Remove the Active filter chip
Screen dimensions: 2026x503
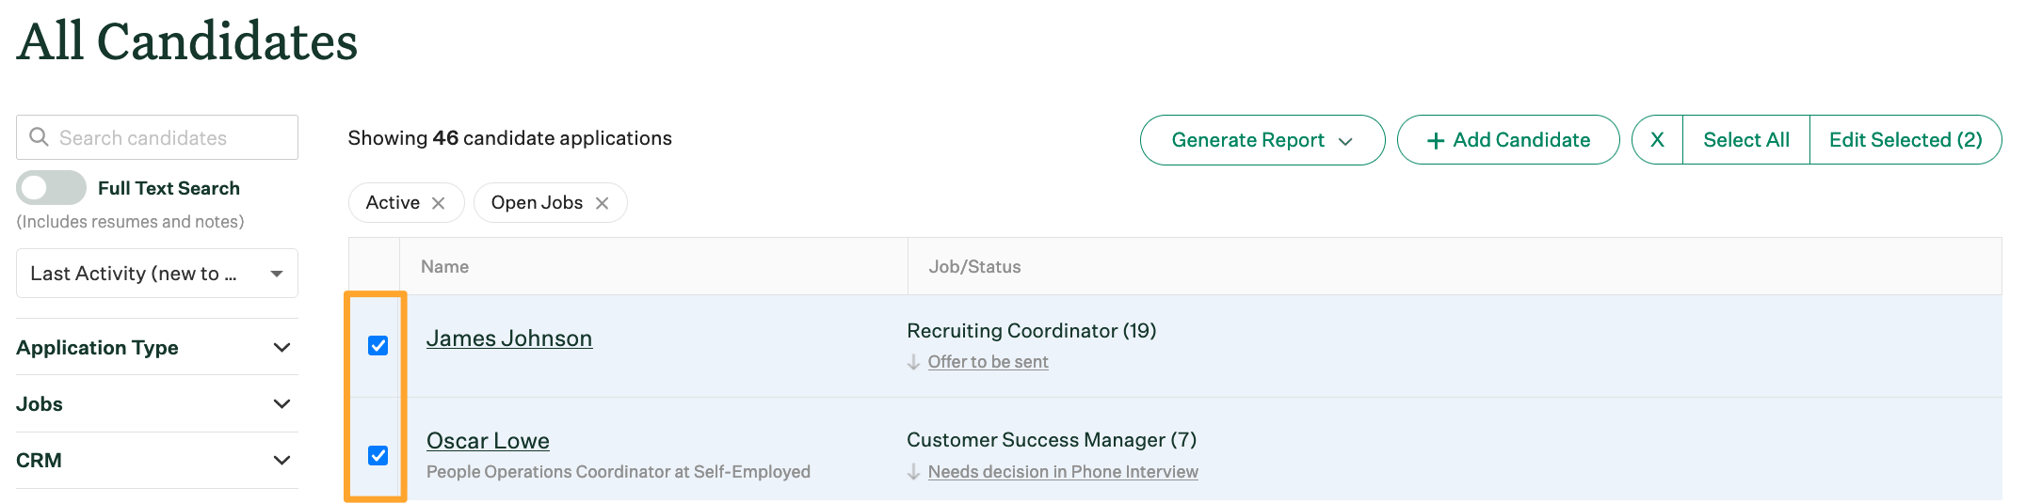tap(438, 203)
